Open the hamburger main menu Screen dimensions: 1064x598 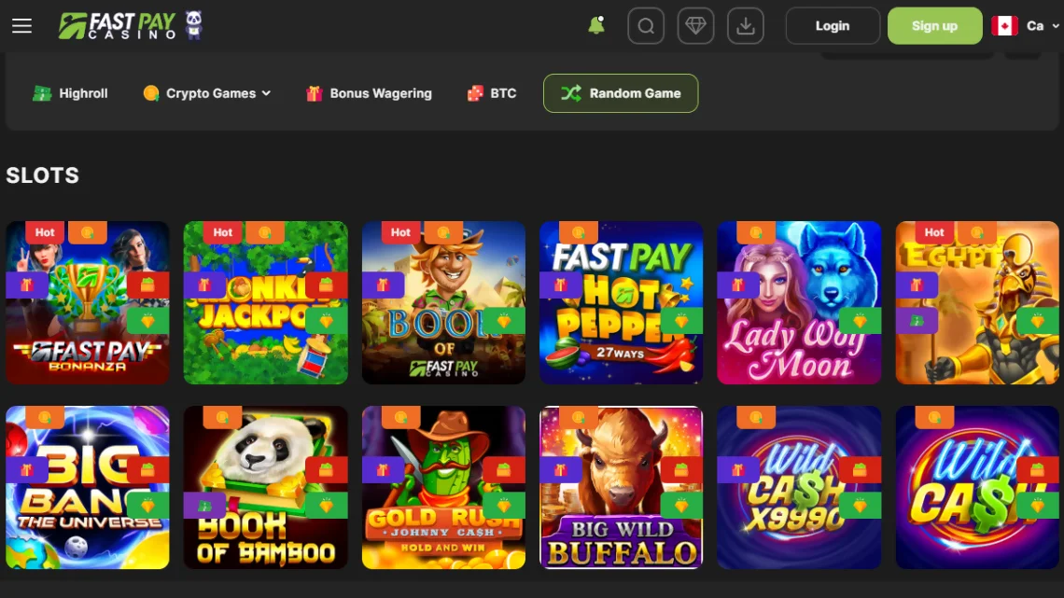tap(21, 26)
